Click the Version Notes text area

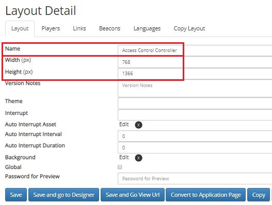click(195, 88)
